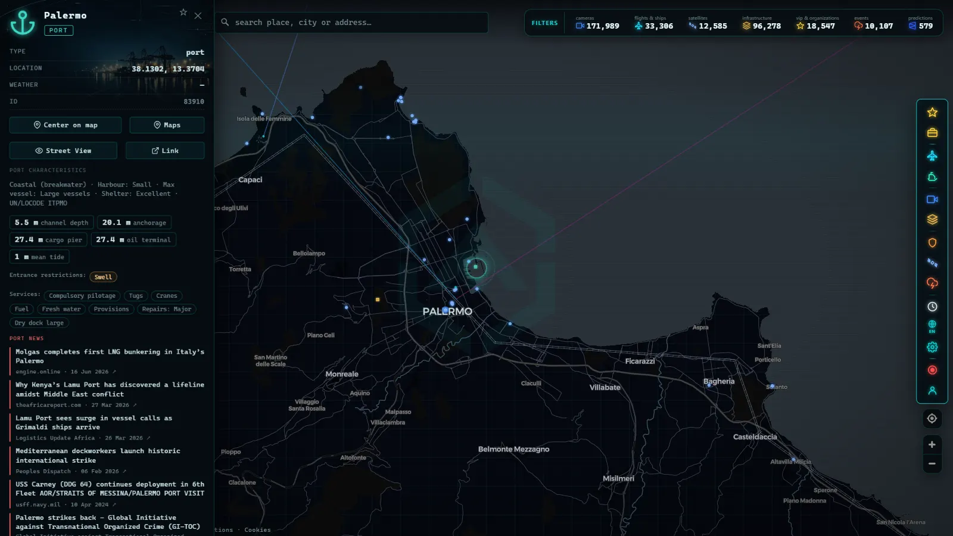Toggle the infrastructure filter showing 96,278
Viewport: 953px width, 536px height.
click(761, 23)
